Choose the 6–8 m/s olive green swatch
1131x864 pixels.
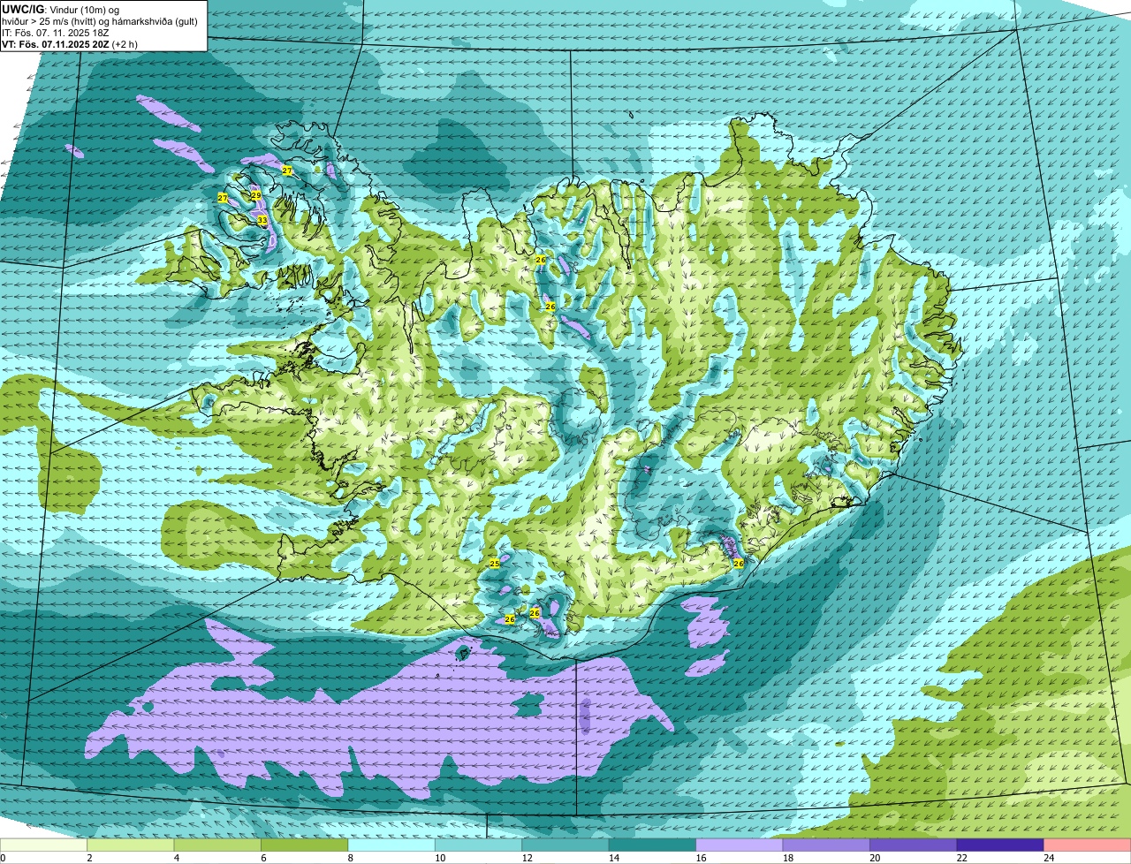pos(306,845)
